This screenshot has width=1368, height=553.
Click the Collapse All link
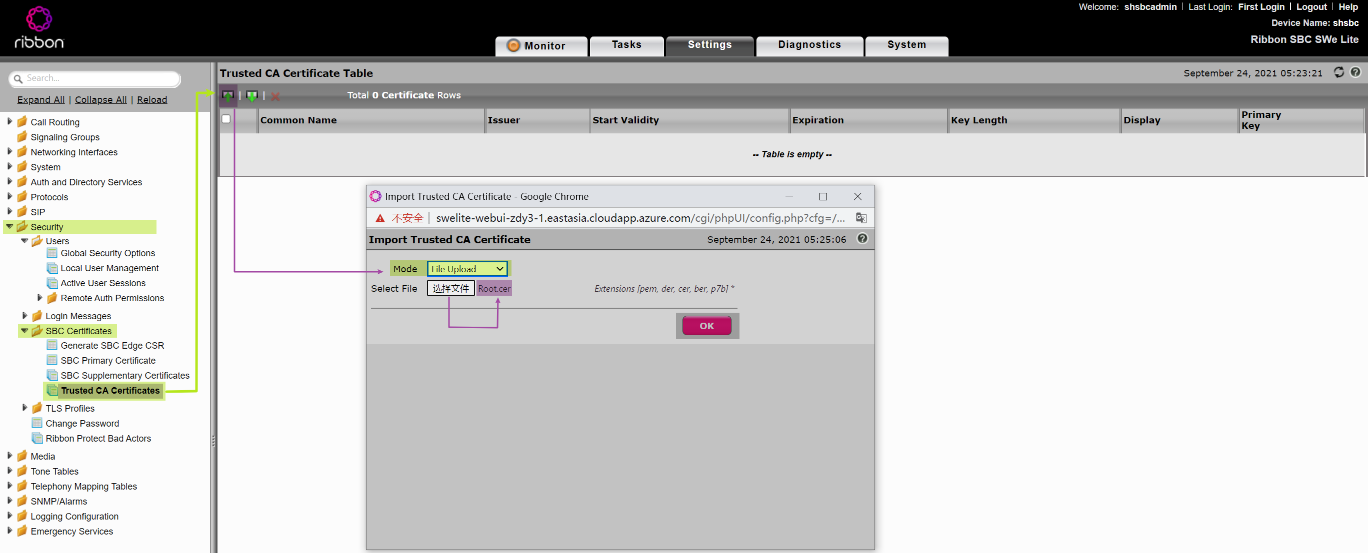(x=101, y=100)
